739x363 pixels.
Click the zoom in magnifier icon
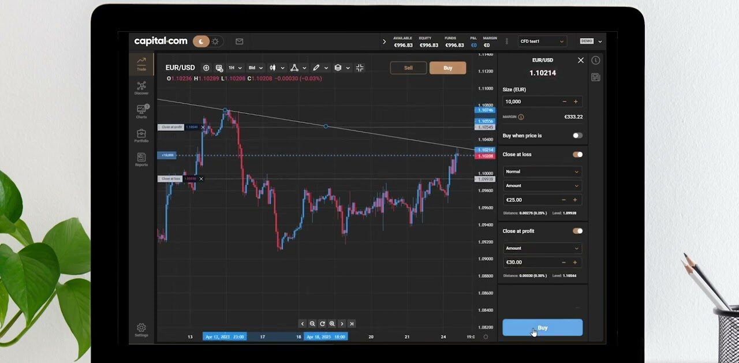pyautogui.click(x=332, y=324)
